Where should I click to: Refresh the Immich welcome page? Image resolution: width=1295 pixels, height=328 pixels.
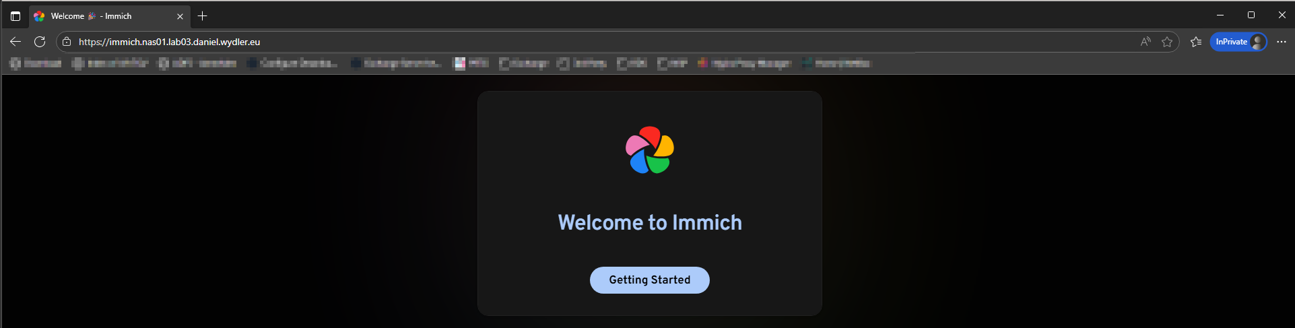pyautogui.click(x=40, y=42)
